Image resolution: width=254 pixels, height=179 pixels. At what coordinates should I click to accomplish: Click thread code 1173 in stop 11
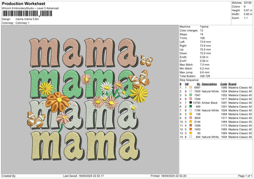point(224,125)
